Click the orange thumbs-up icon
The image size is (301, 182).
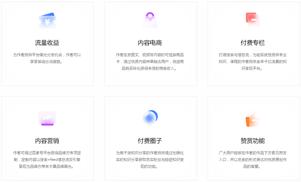tap(253, 118)
